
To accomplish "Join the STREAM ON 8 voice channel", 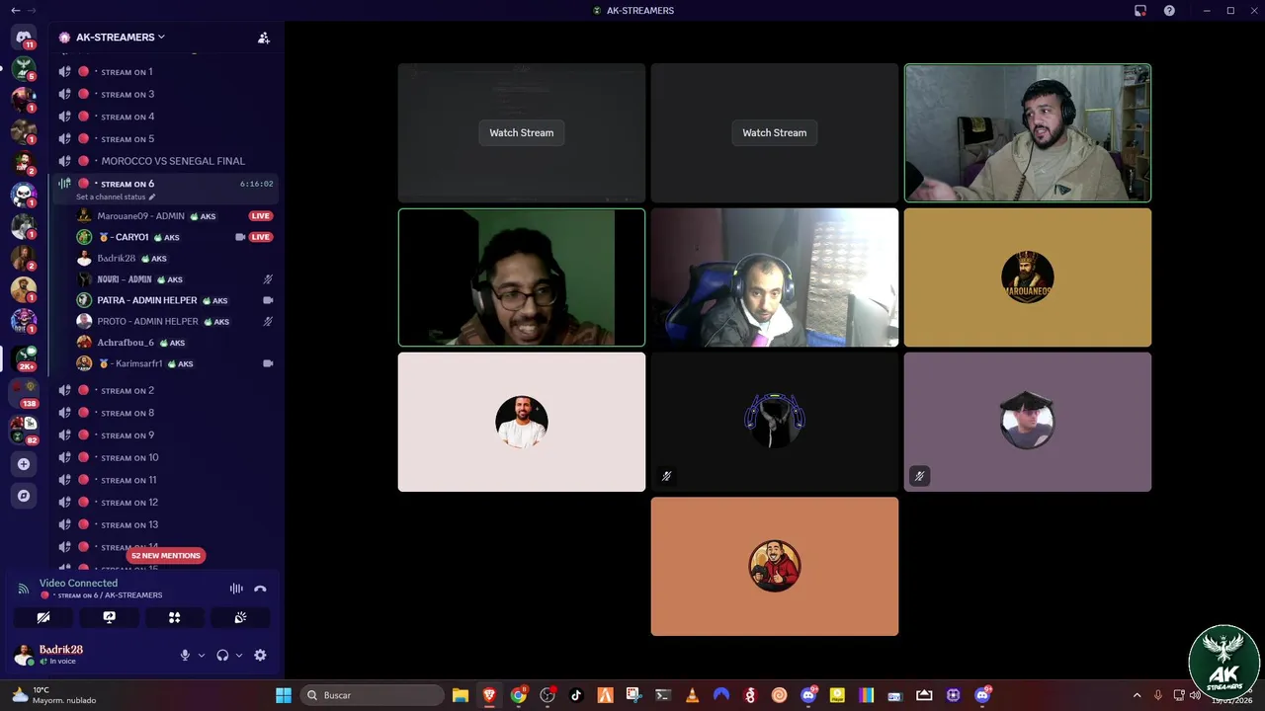I will point(165,413).
